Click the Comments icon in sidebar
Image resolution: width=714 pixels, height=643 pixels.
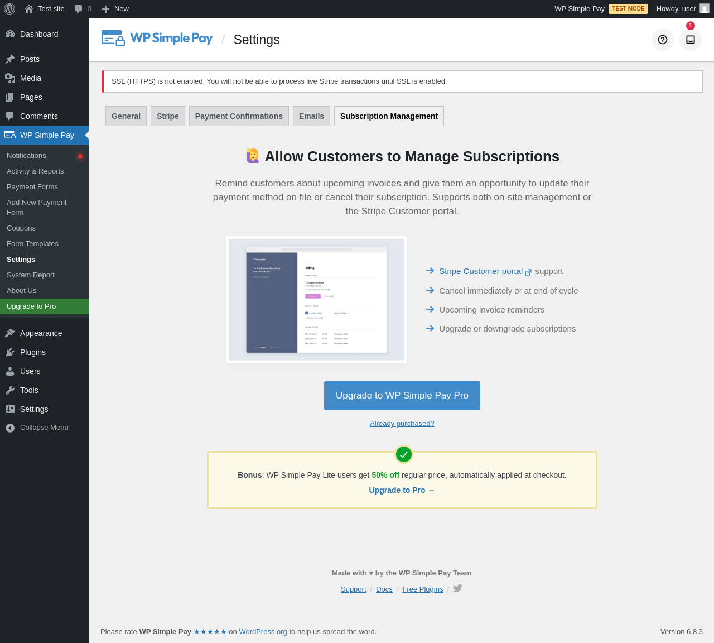coord(10,116)
